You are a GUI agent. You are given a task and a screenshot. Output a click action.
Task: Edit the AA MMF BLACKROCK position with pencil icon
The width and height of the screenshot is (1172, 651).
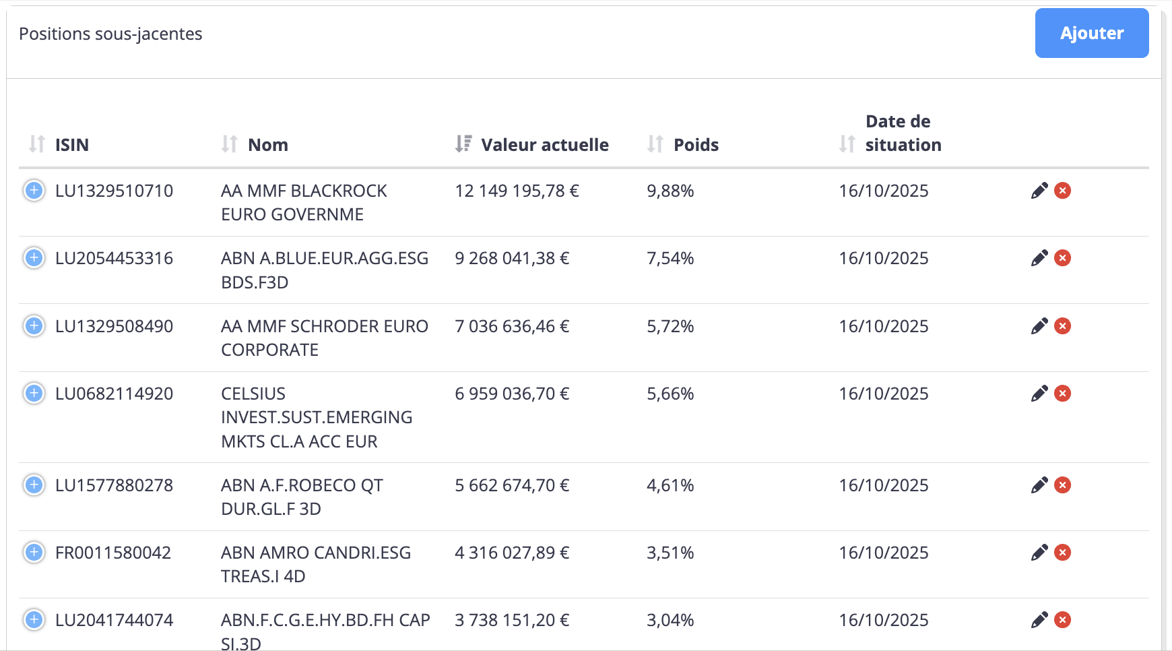coord(1039,191)
